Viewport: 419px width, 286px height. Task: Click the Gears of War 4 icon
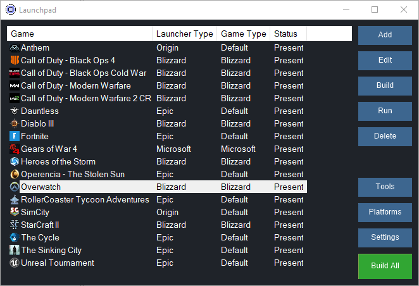click(x=15, y=149)
